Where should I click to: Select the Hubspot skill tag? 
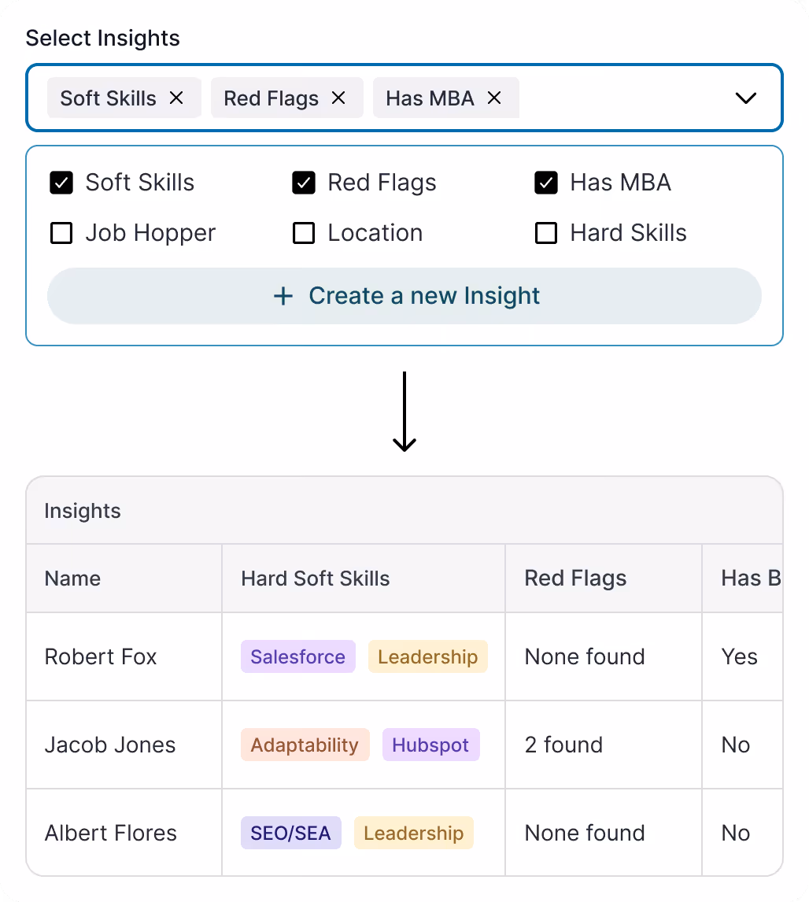click(430, 745)
